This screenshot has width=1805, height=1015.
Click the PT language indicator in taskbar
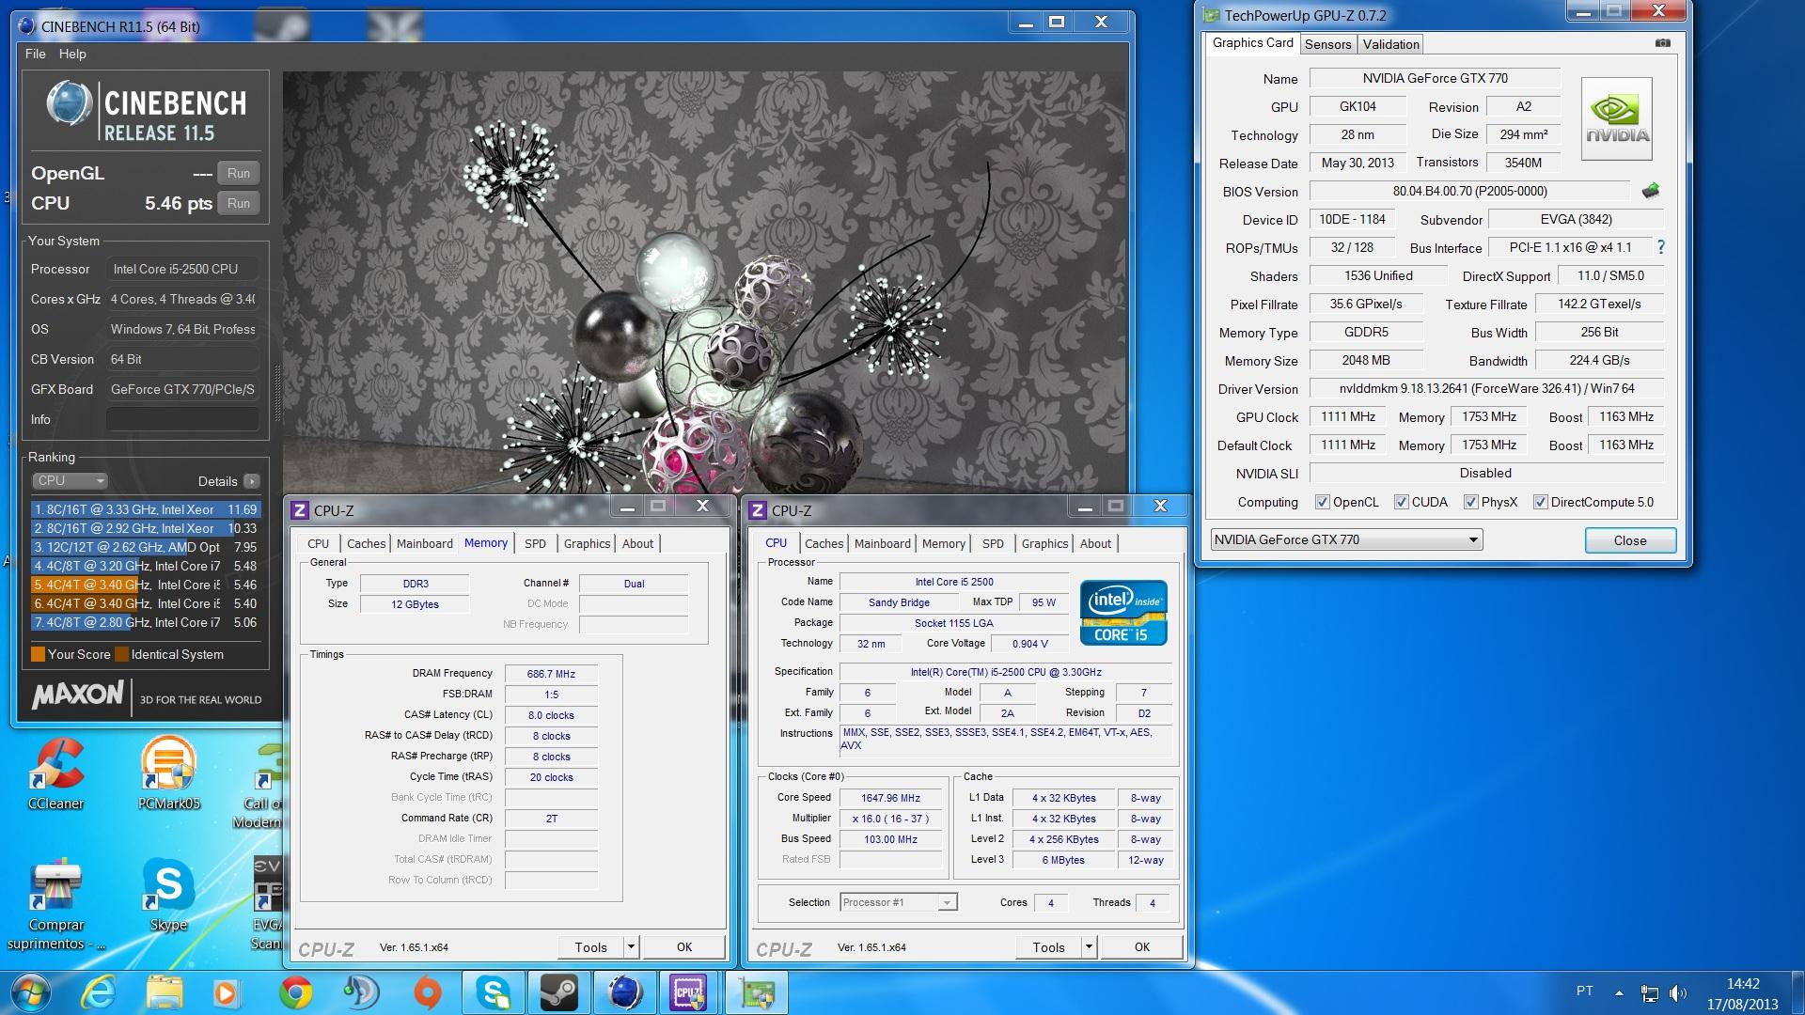(x=1584, y=991)
